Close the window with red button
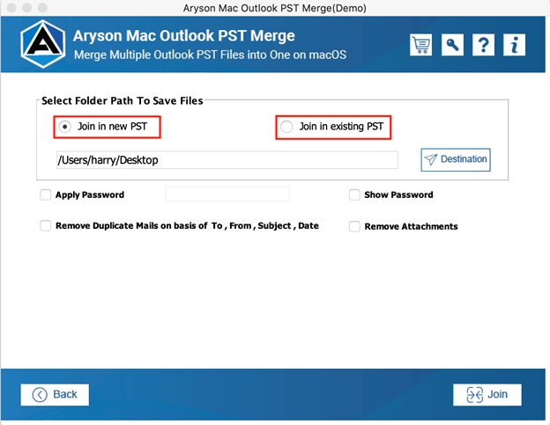The width and height of the screenshot is (550, 425). 12,8
